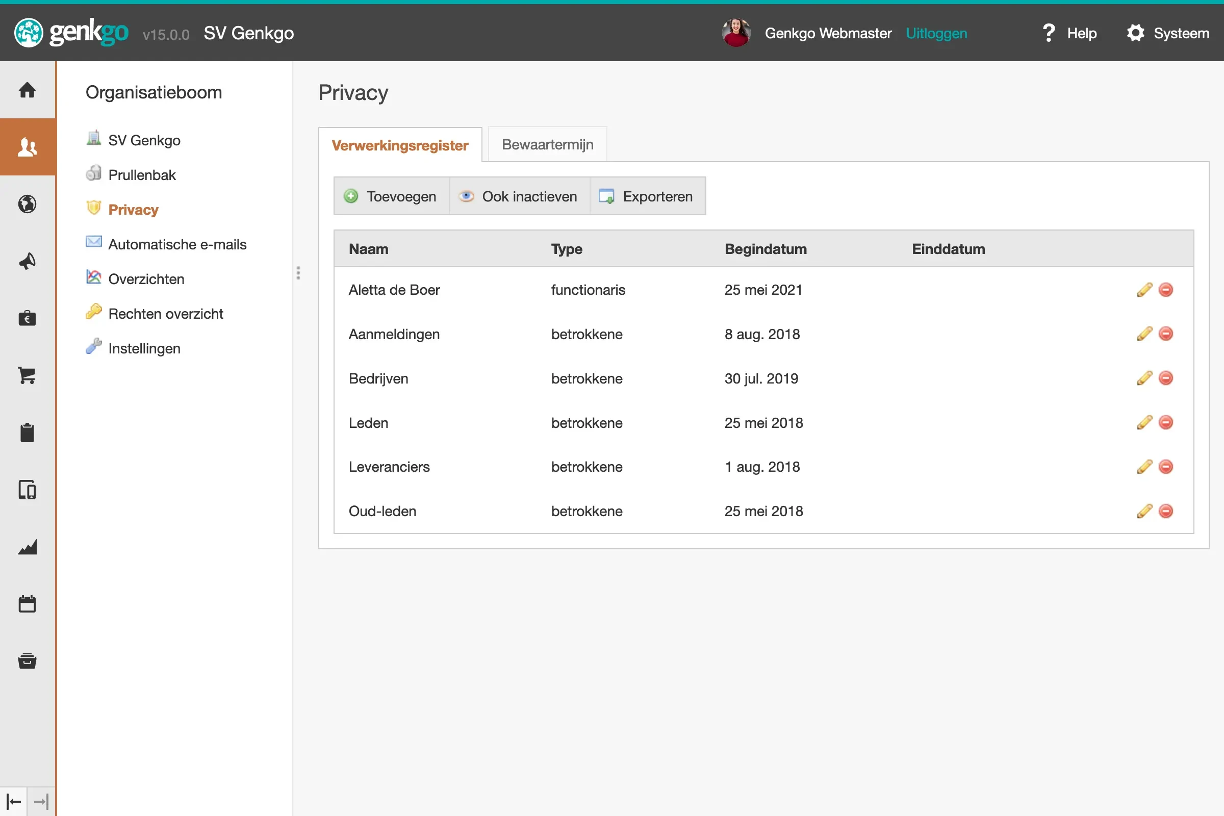Open the mobile devices sidebar icon

[27, 490]
